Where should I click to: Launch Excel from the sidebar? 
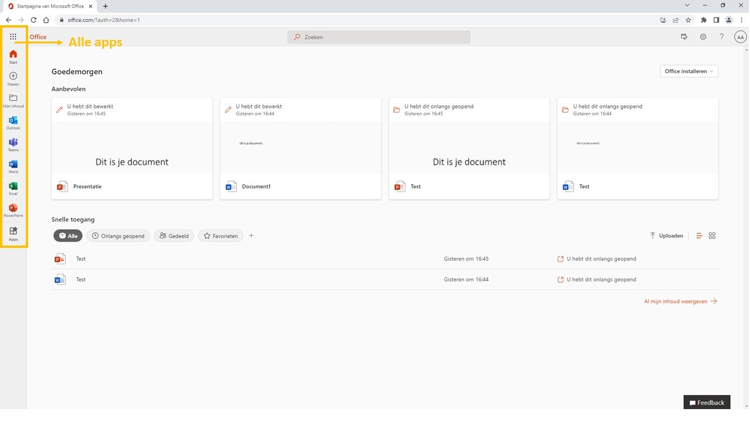click(x=13, y=188)
